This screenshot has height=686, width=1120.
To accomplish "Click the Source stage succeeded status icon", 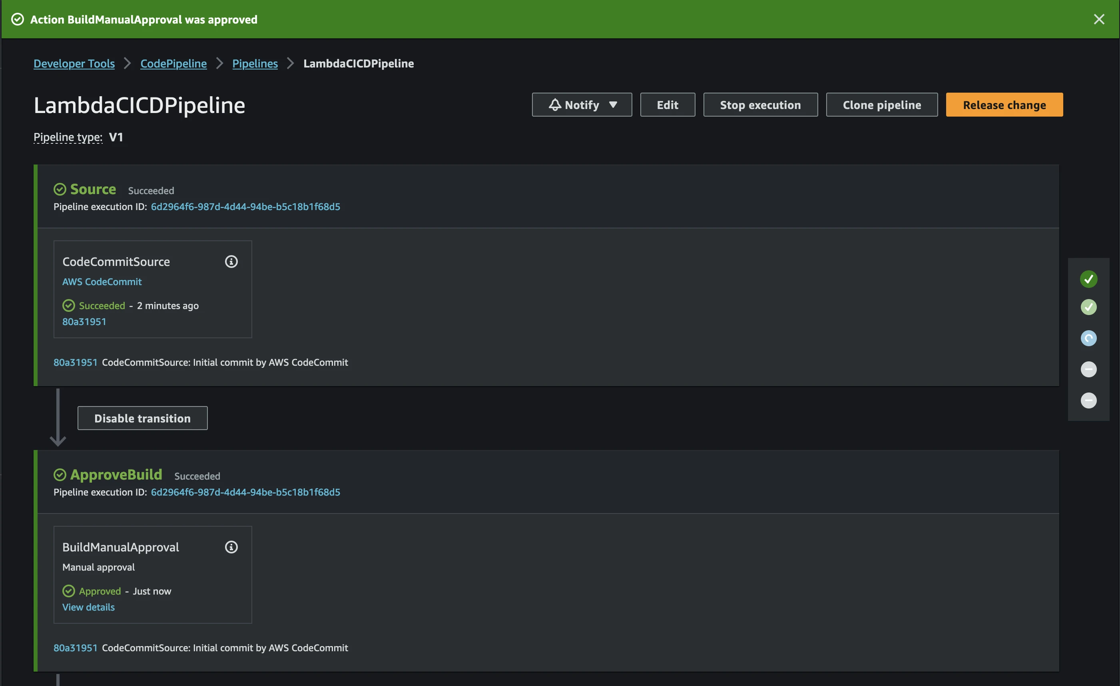I will [60, 189].
